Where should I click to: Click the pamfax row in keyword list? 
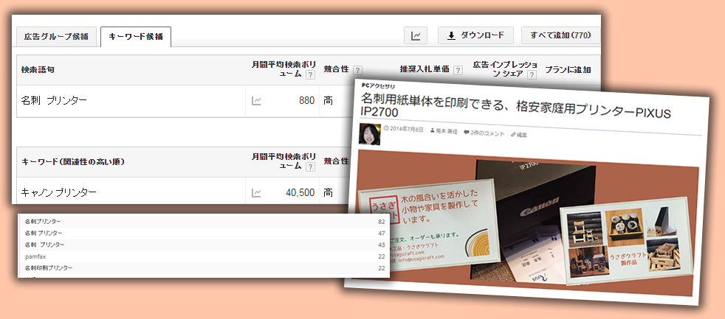[x=204, y=256]
